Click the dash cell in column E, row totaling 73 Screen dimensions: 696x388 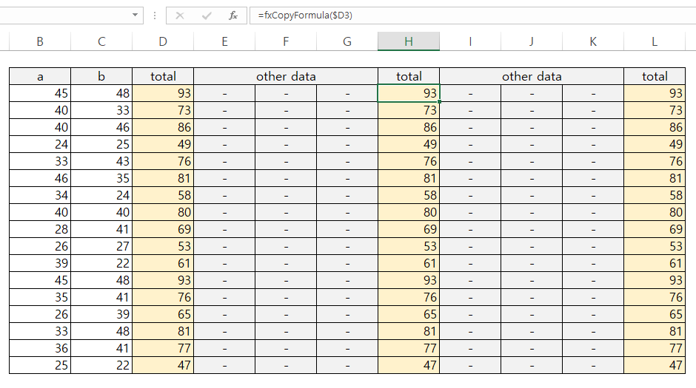(224, 110)
